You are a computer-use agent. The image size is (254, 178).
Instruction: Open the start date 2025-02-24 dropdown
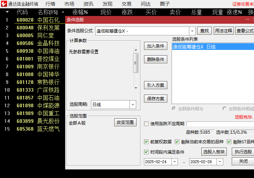pyautogui.click(x=174, y=162)
